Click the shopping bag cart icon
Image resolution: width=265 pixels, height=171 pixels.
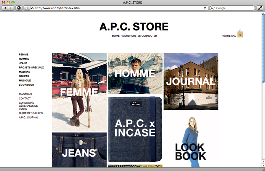pos(240,34)
